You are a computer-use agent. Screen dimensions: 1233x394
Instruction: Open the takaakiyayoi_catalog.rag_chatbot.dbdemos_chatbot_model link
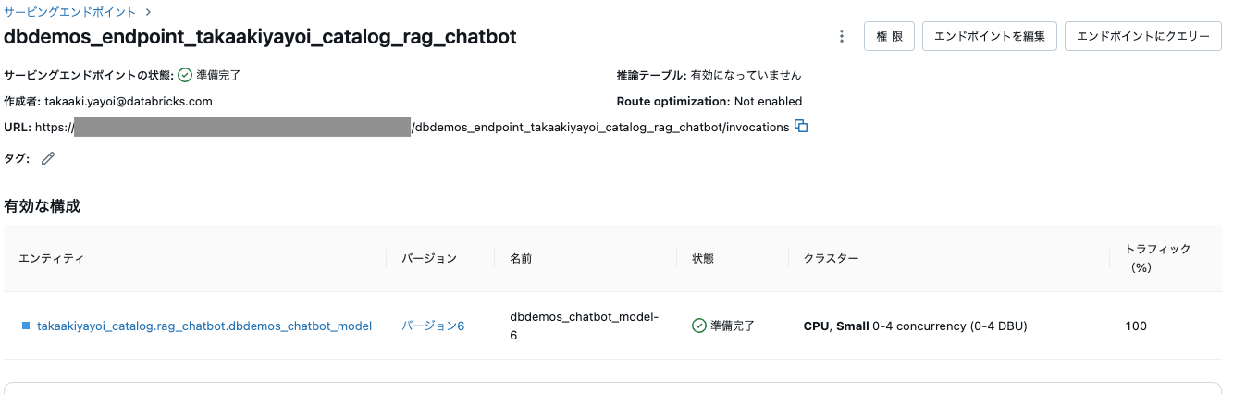pyautogui.click(x=204, y=326)
